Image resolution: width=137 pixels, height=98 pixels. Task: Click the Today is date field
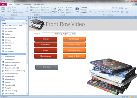[59, 34]
